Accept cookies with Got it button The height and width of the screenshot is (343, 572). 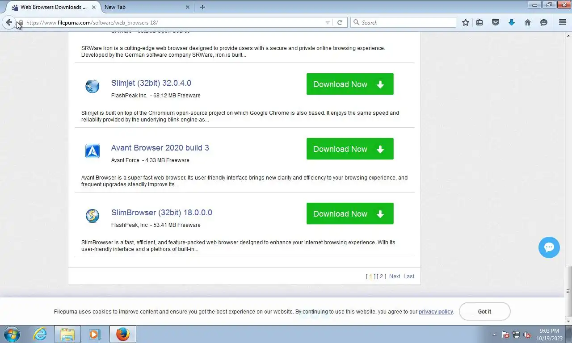[484, 311]
